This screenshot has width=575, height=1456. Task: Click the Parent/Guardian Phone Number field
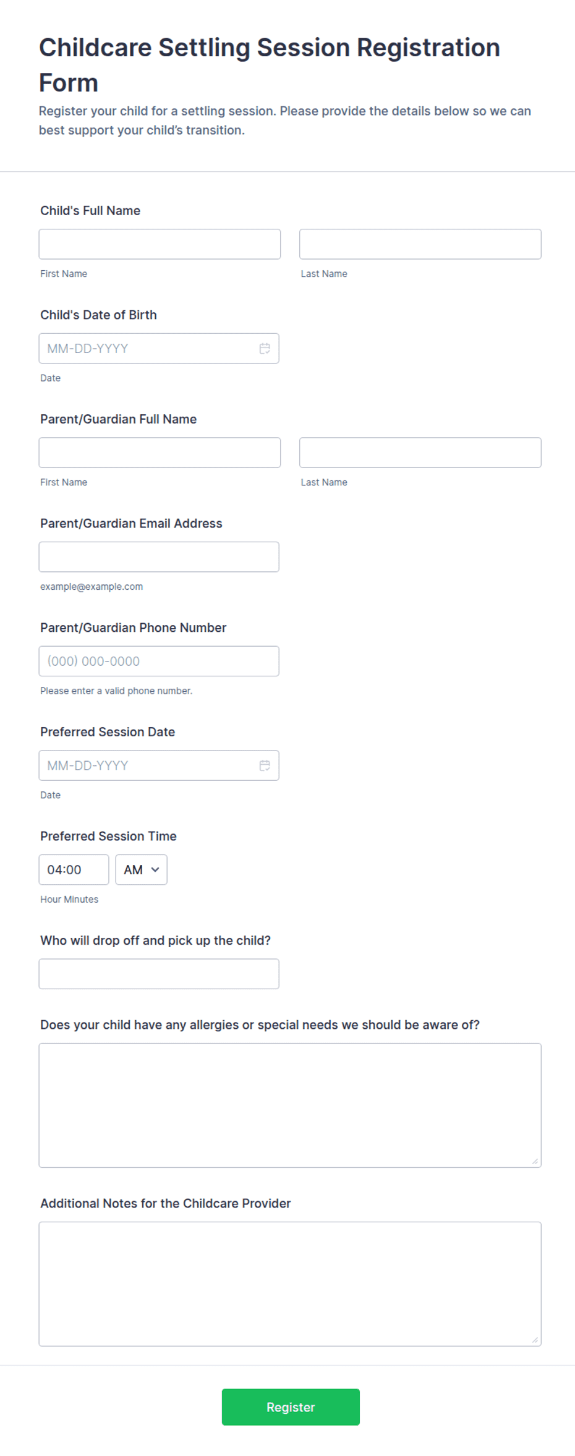(159, 661)
